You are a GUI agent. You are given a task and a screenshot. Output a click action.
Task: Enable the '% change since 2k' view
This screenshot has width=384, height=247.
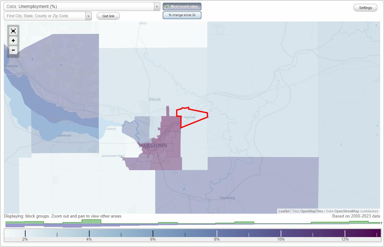click(182, 15)
